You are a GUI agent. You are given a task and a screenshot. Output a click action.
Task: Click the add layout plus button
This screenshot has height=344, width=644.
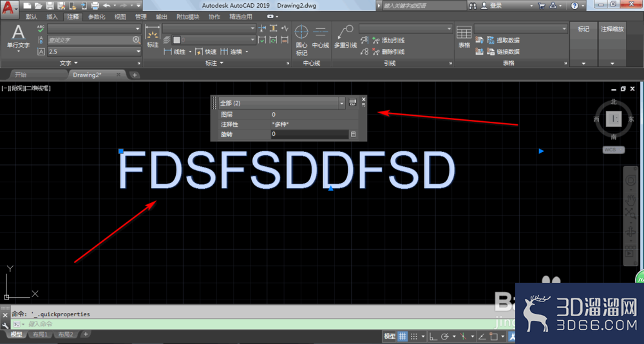click(x=86, y=334)
